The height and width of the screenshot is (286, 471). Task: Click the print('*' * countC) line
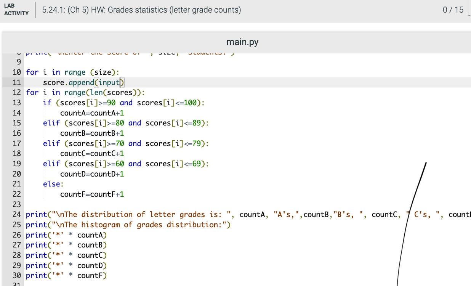coord(66,255)
